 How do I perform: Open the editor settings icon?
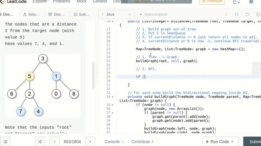(x=258, y=15)
